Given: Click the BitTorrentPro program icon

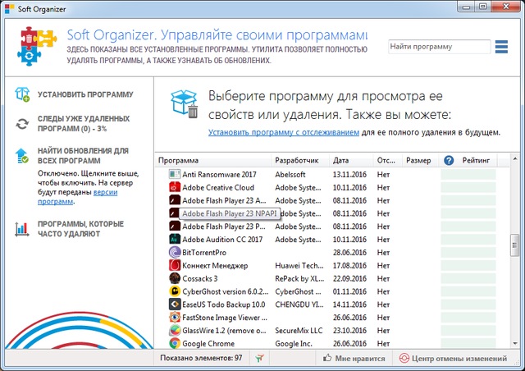Looking at the screenshot, I should 174,253.
